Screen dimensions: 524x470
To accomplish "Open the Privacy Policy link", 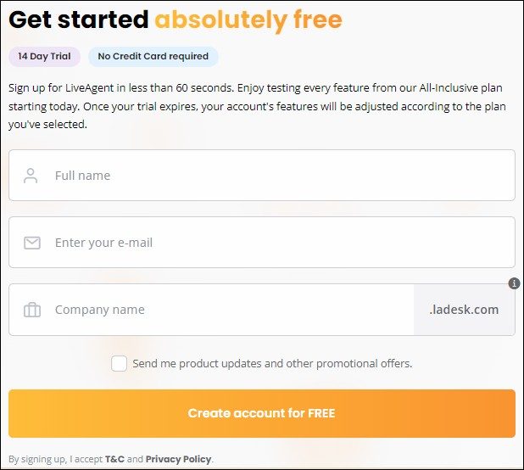I will (178, 459).
